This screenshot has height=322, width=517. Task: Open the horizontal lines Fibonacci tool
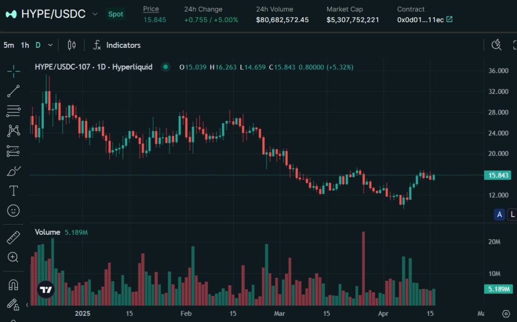tap(14, 111)
